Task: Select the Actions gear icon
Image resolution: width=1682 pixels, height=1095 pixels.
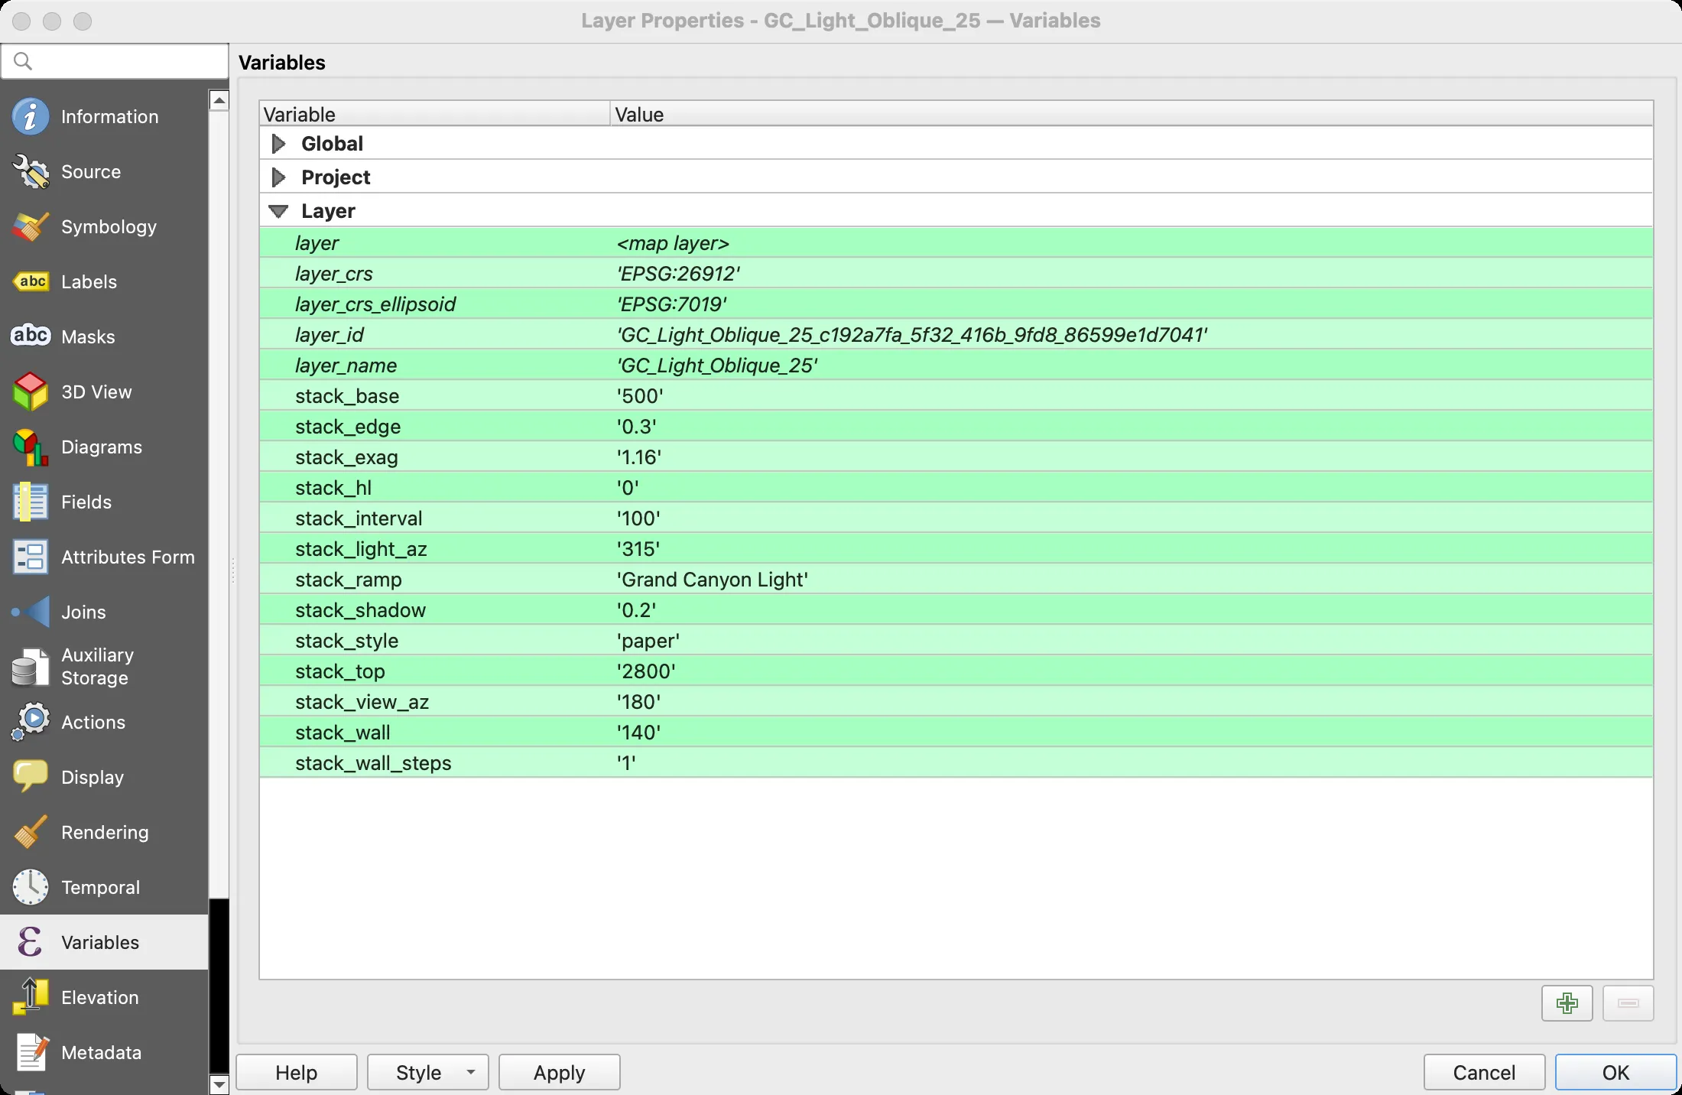Action: (31, 722)
